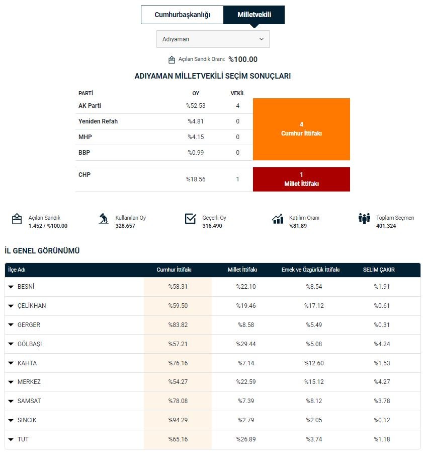
Task: Click the orange Cumhur İttifakı block
Action: pos(301,129)
